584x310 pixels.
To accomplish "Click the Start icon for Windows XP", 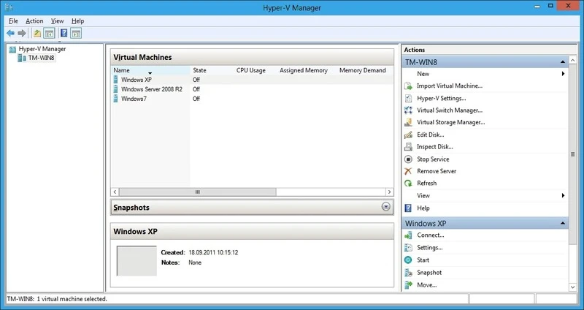I will pyautogui.click(x=408, y=260).
